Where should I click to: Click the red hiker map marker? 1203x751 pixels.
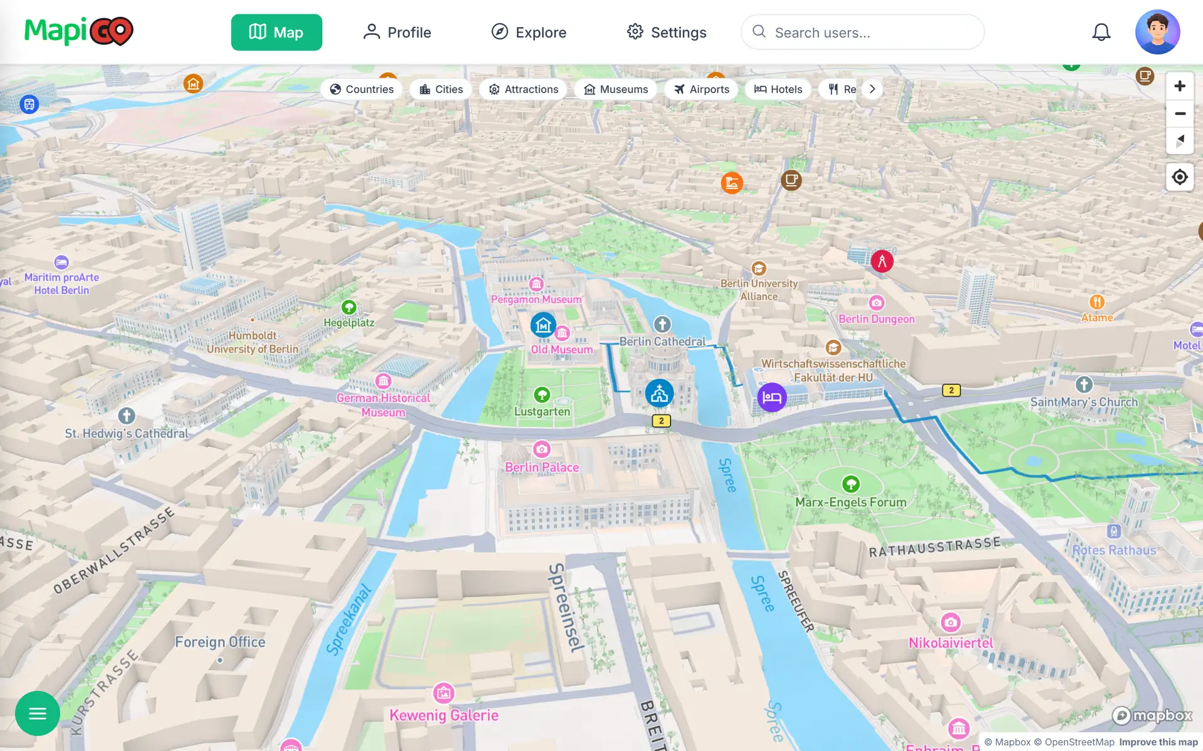[882, 261]
